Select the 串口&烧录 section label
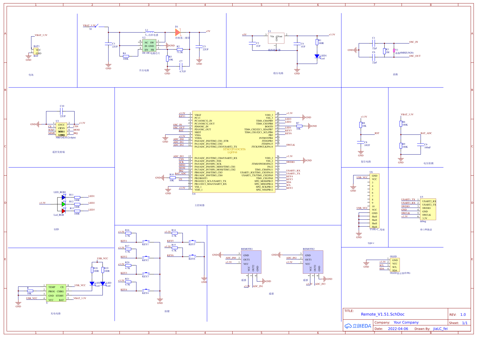This screenshot has height=337, width=477. tap(426, 230)
